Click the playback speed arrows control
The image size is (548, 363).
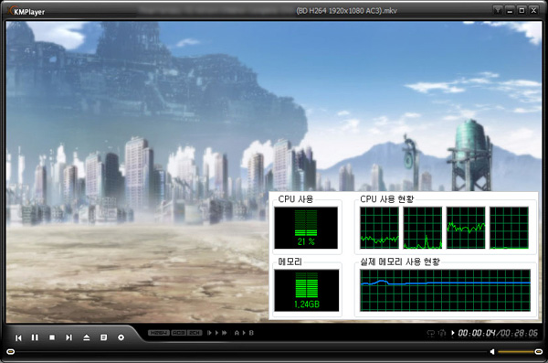pyautogui.click(x=216, y=333)
